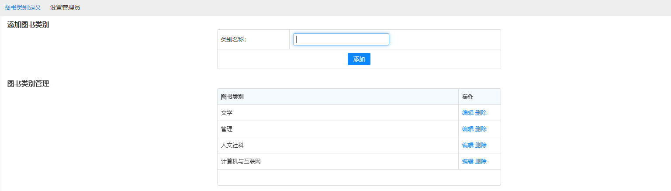Click the 操作 column header
Image resolution: width=671 pixels, height=191 pixels.
tap(468, 97)
